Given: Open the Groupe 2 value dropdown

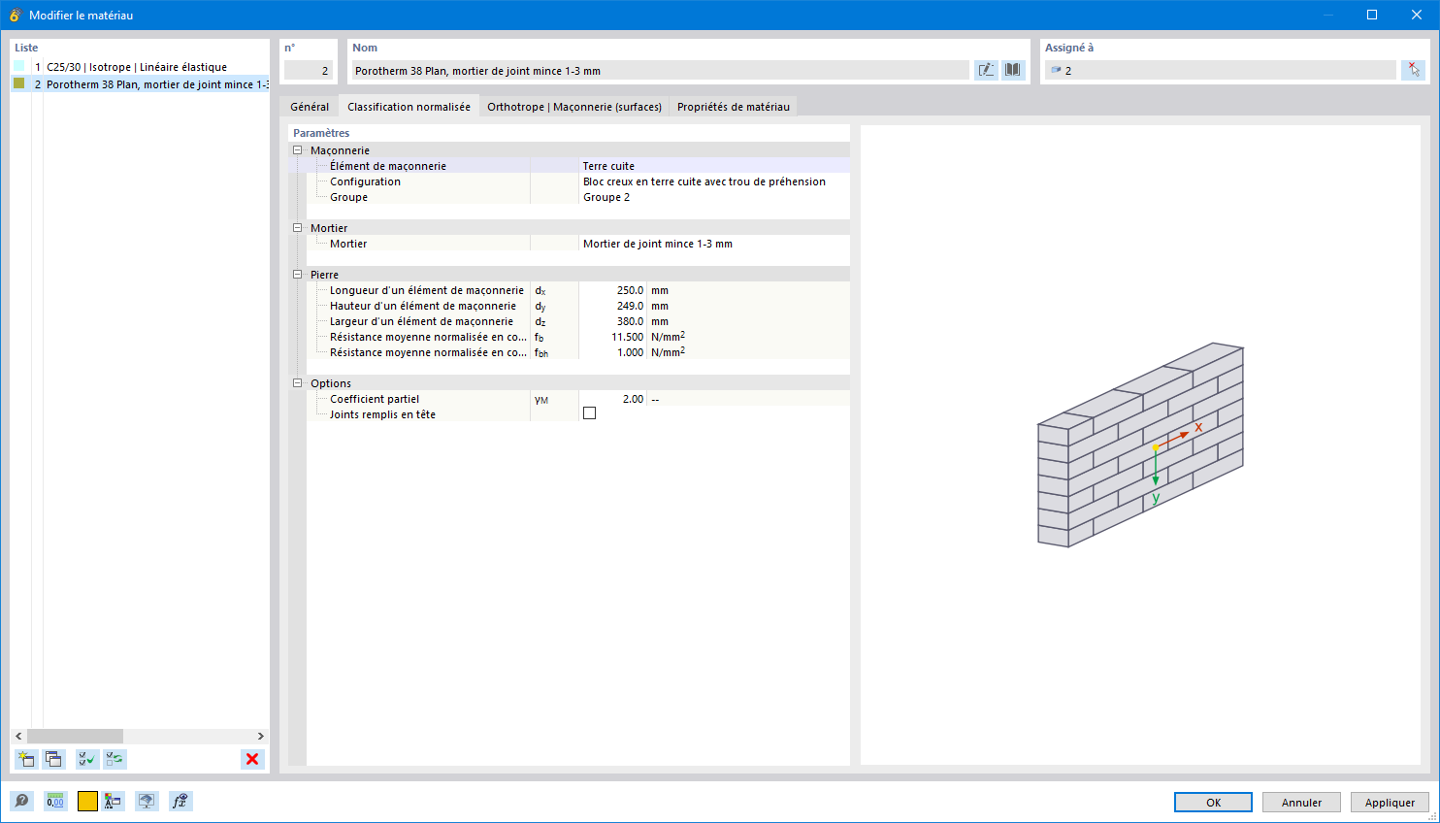Looking at the screenshot, I should pos(714,197).
